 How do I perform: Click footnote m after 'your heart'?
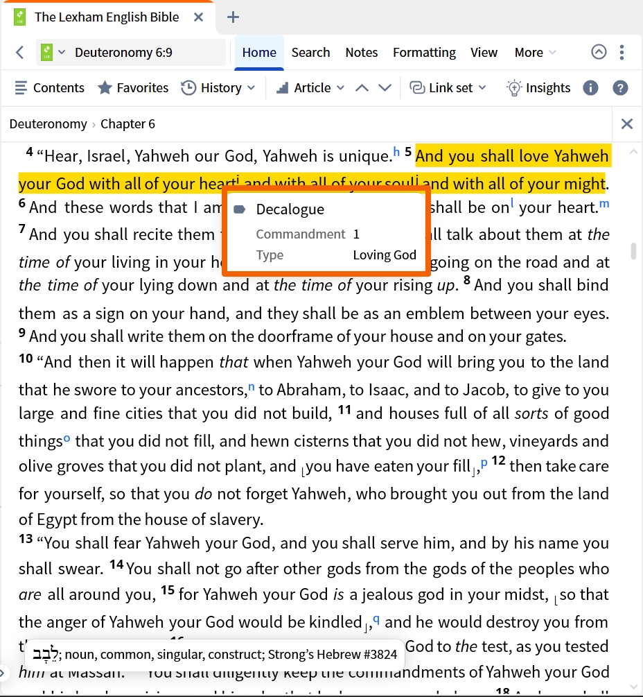click(604, 204)
